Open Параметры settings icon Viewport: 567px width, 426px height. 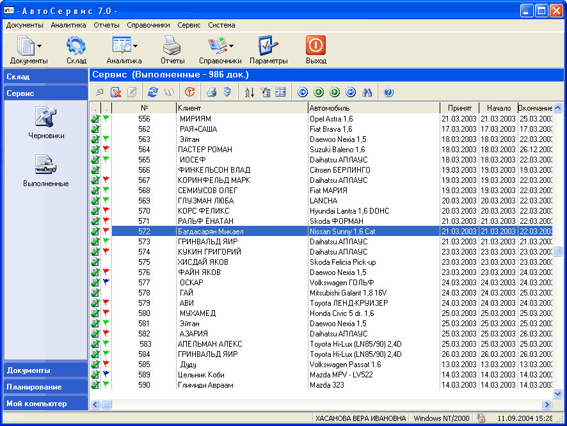point(268,47)
